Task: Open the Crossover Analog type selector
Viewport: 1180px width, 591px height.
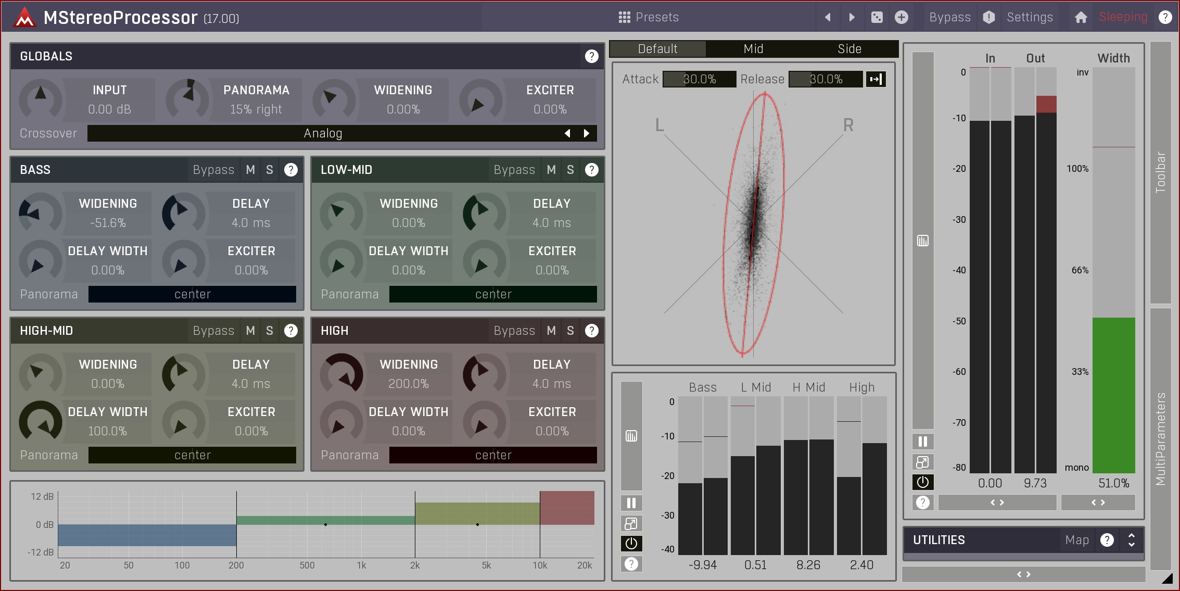Action: click(323, 133)
